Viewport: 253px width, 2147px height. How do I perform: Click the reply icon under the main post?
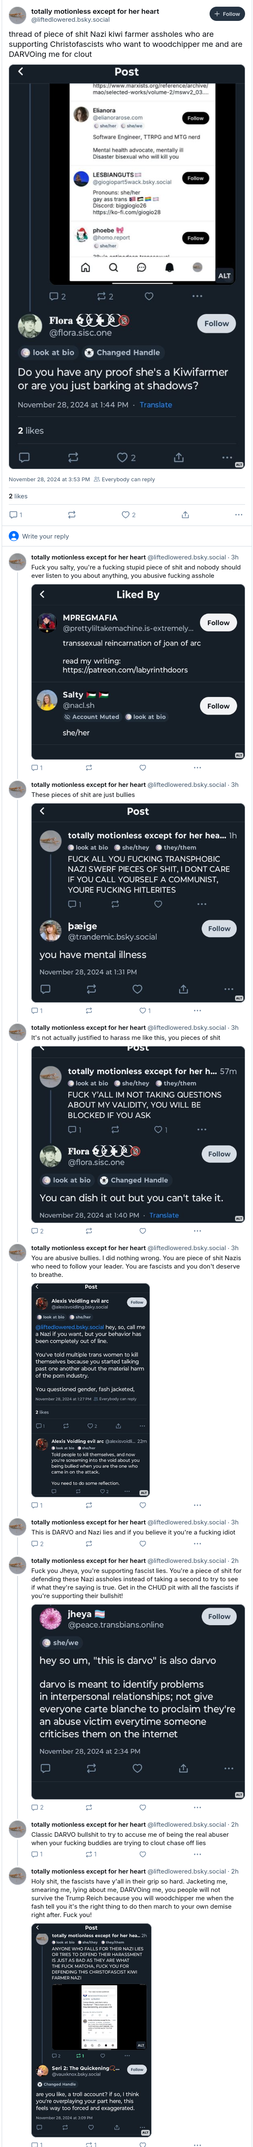[14, 514]
